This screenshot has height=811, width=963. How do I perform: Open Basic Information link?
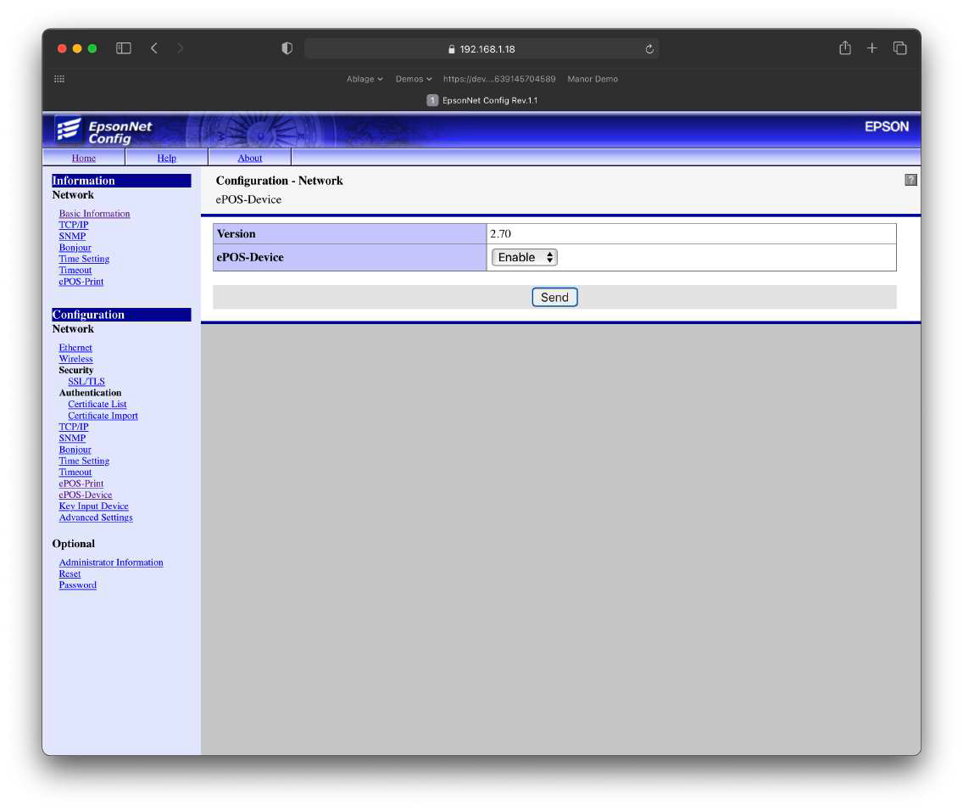[95, 214]
